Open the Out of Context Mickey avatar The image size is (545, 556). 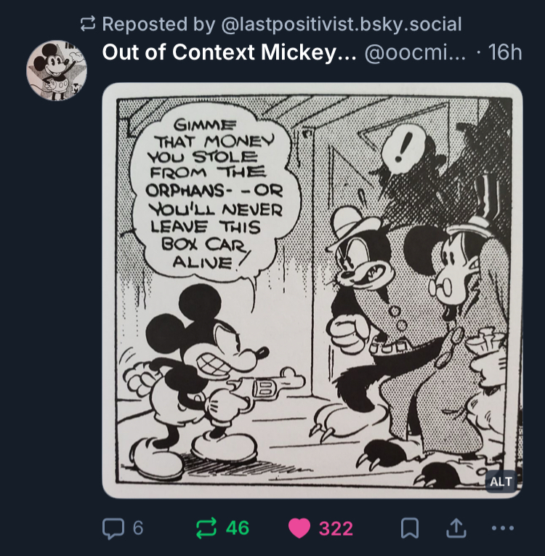[x=57, y=70]
